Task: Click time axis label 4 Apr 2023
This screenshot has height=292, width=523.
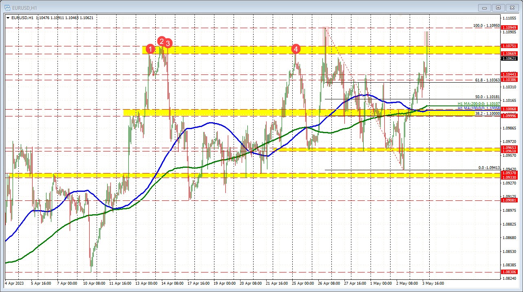Action: coord(14,283)
